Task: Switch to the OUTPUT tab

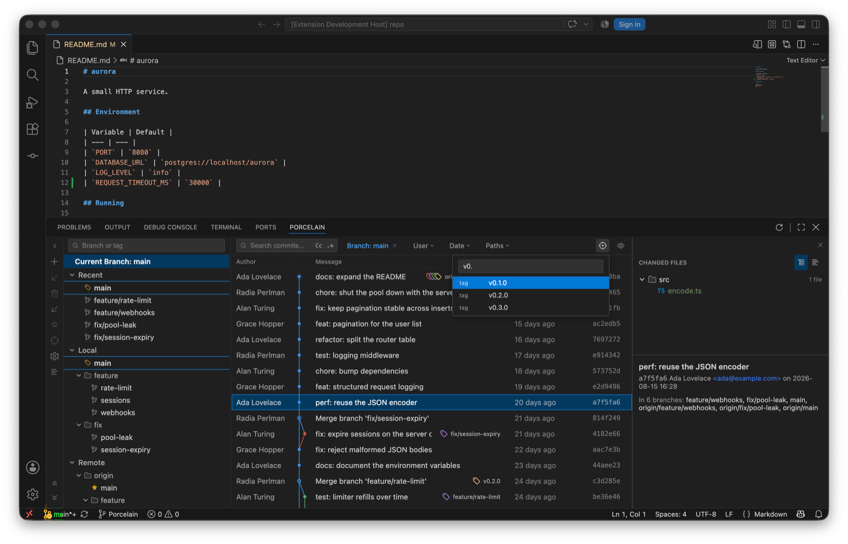Action: coord(117,227)
